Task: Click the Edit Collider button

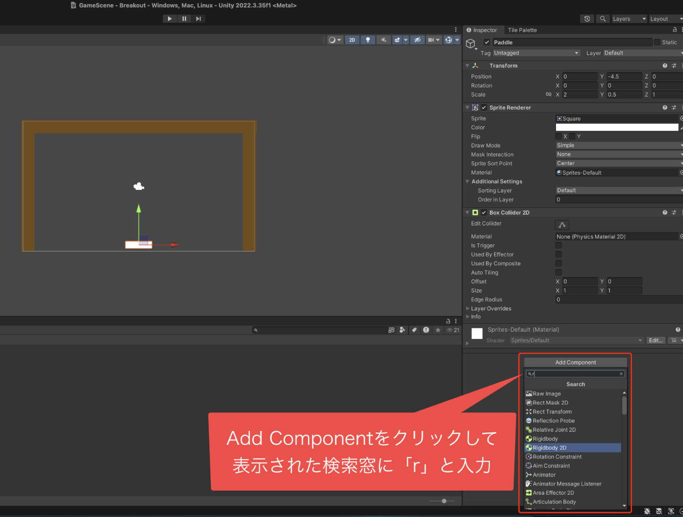Action: 562,225
